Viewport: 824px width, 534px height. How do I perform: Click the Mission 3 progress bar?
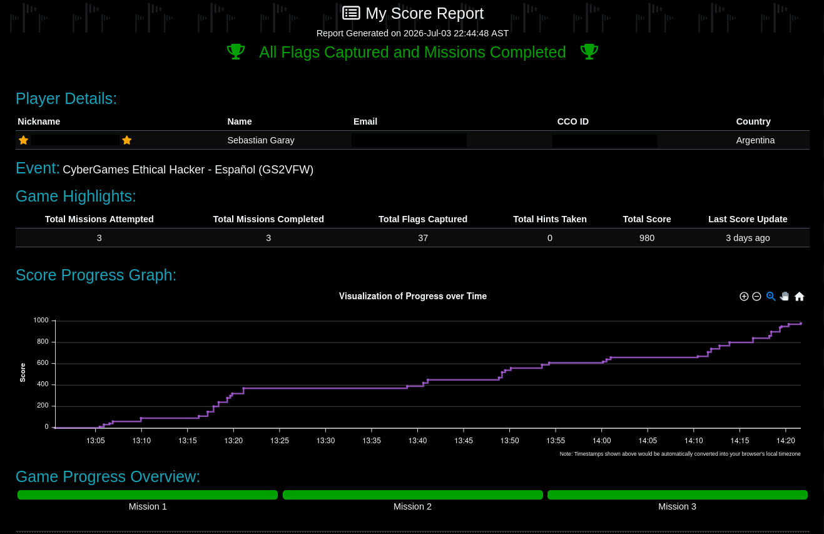678,495
